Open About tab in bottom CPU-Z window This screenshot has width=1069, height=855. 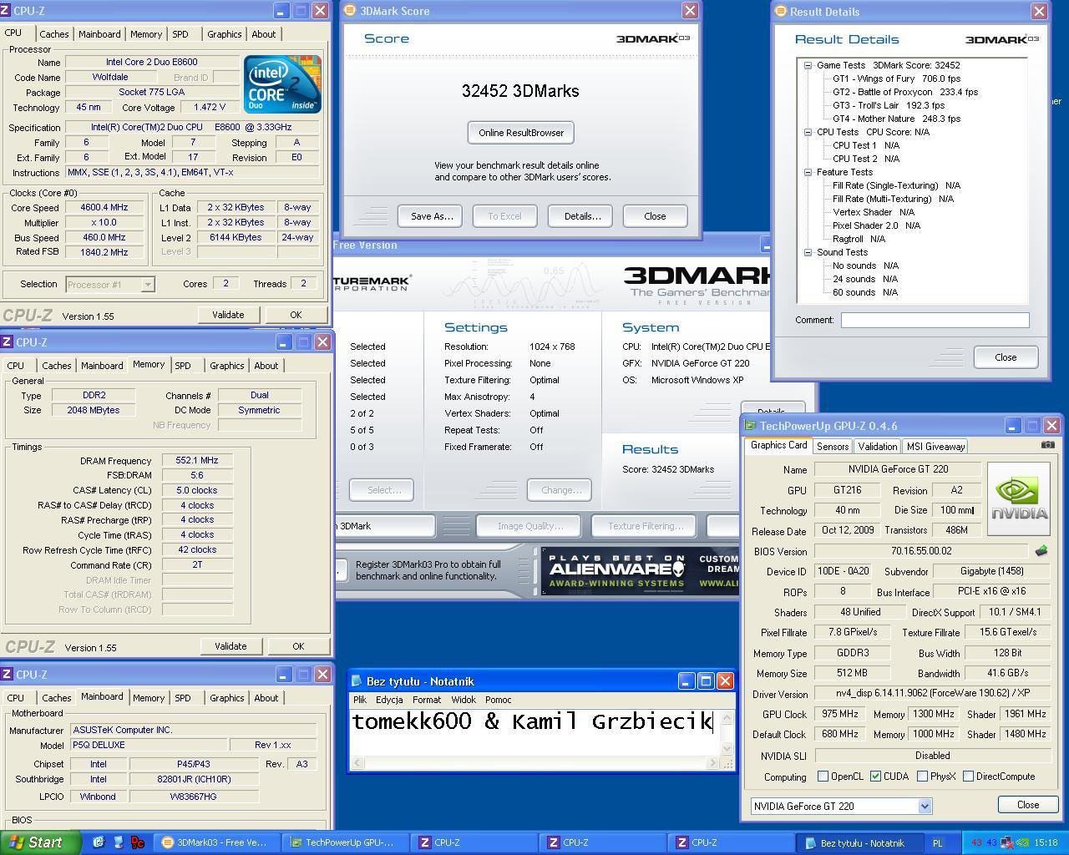click(x=266, y=698)
